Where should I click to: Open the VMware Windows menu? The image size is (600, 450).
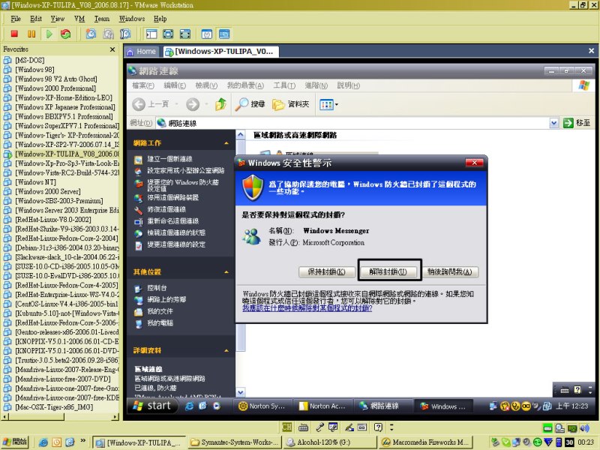coord(132,18)
